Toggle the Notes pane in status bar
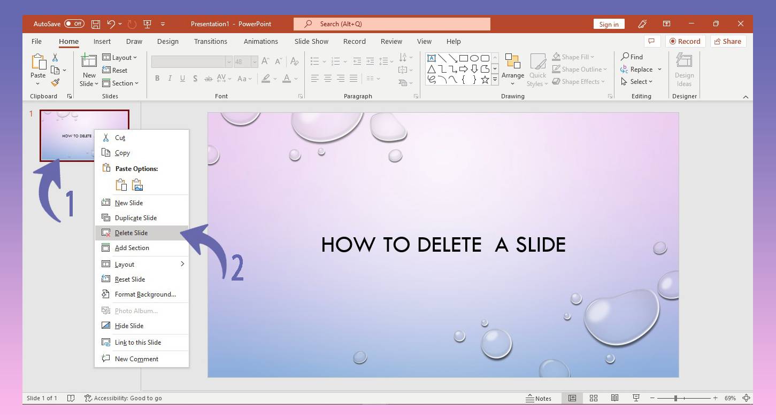 538,398
